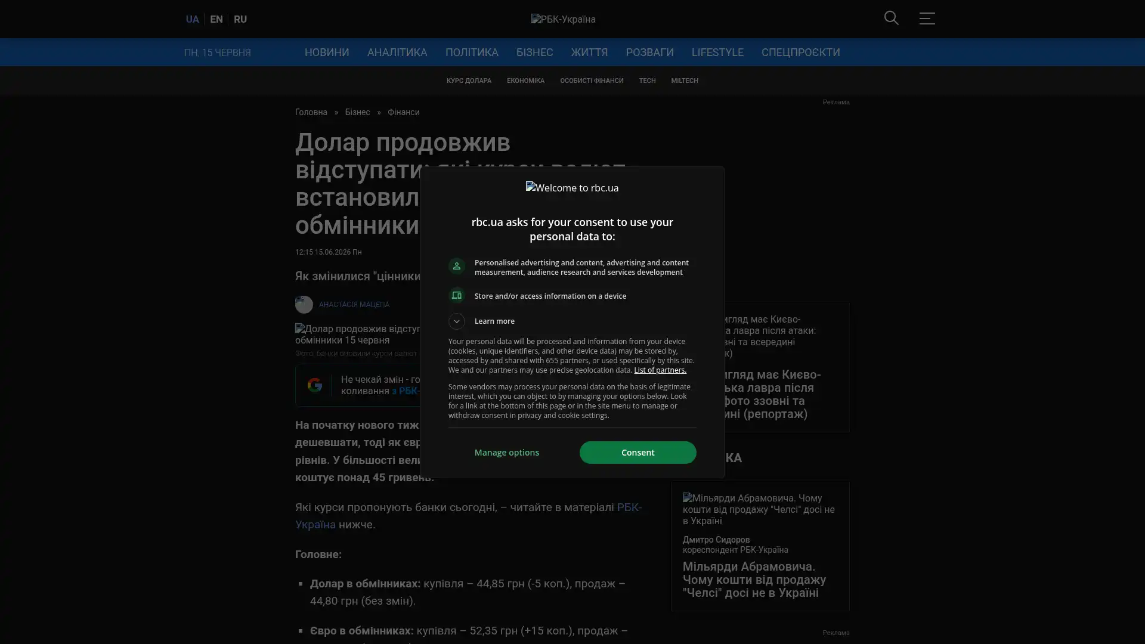Screen dimensions: 1145x644
Task: Open the СПЕЦПРОЄКТИ section
Action: pyautogui.click(x=800, y=52)
